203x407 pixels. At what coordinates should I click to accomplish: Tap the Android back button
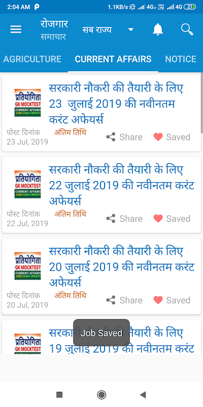tap(143, 395)
